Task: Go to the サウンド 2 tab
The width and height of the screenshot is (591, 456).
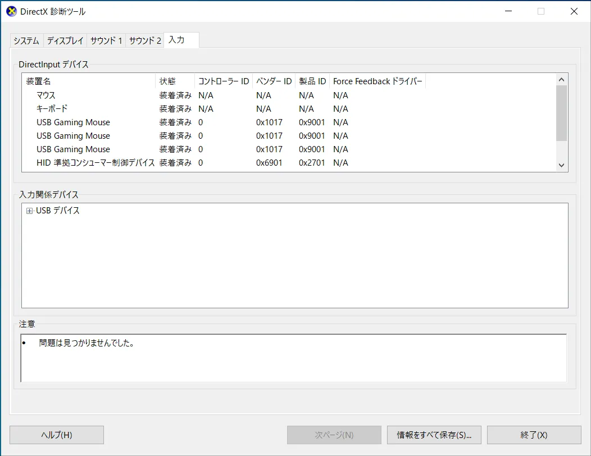Action: 145,40
